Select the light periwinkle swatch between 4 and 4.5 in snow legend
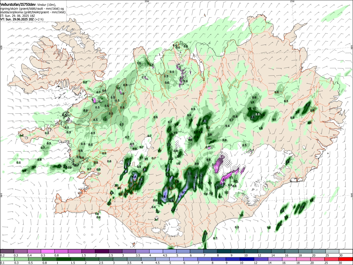353x265 pixels. pos(156,251)
